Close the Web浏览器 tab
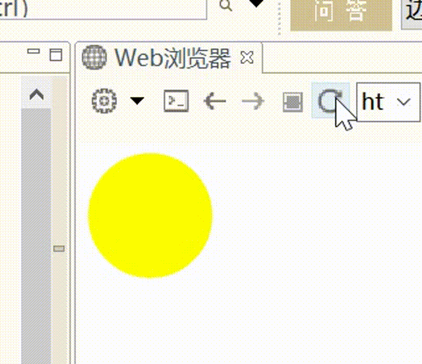 click(247, 57)
